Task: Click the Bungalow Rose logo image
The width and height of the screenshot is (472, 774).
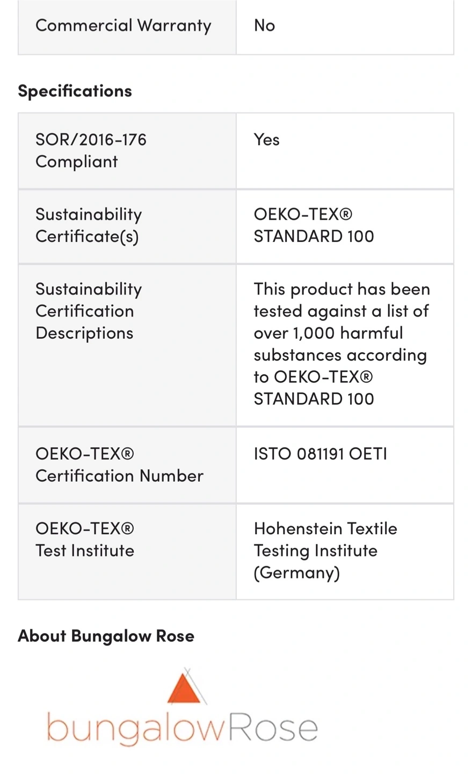Action: pos(183,707)
